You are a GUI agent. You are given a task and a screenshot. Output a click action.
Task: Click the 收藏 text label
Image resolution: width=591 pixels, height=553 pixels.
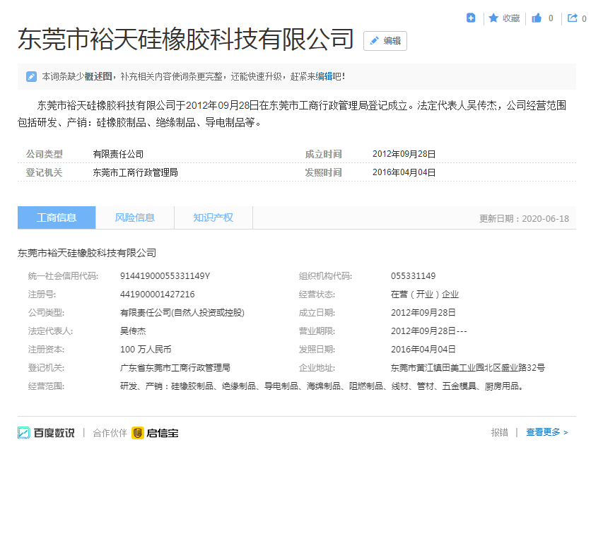[511, 18]
